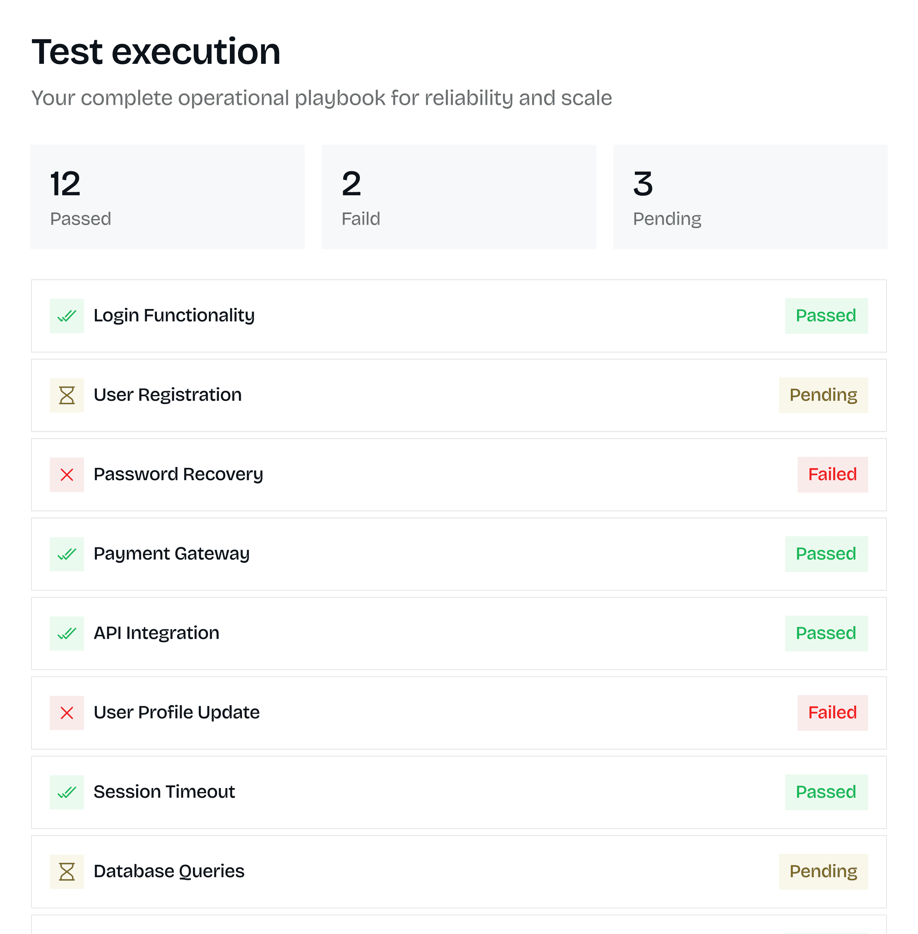Screen dimensions: 918x934
Task: Select the 2 Faild summary card
Action: (459, 197)
